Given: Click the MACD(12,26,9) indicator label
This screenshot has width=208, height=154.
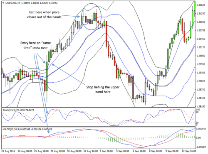Looking at the screenshot, I should coord(11,130).
